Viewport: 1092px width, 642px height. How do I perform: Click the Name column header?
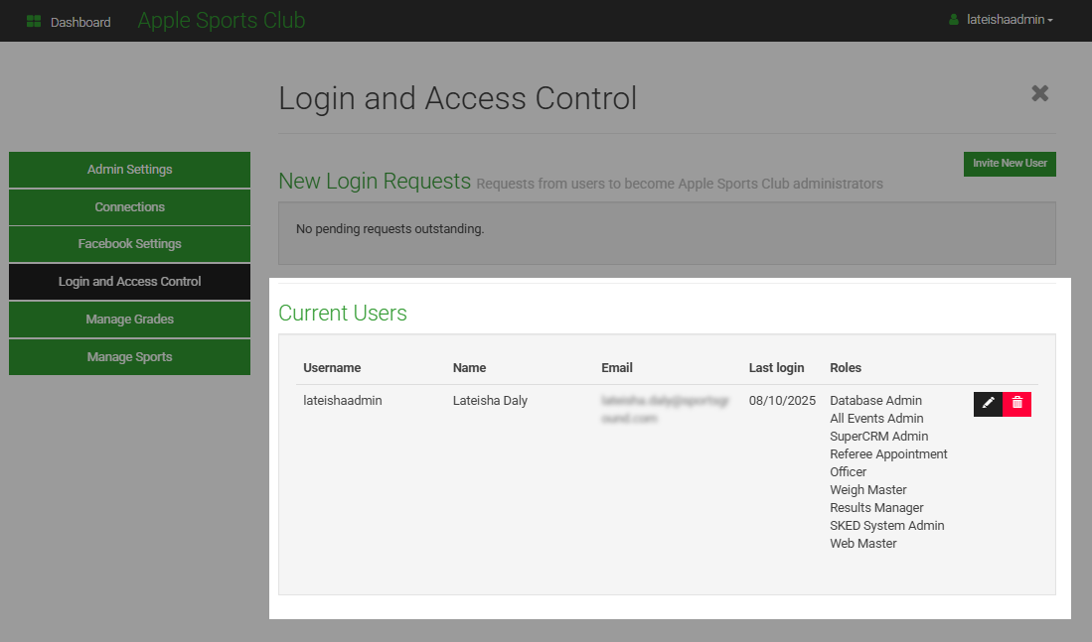[469, 368]
